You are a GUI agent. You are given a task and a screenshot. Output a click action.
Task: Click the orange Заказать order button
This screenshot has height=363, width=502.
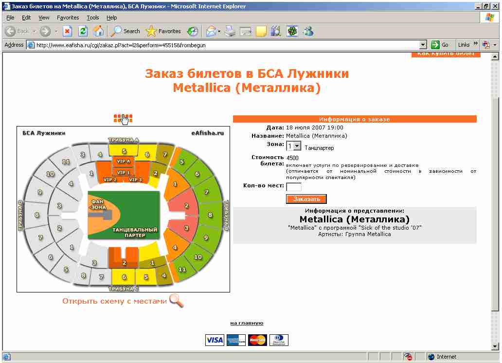coord(306,199)
